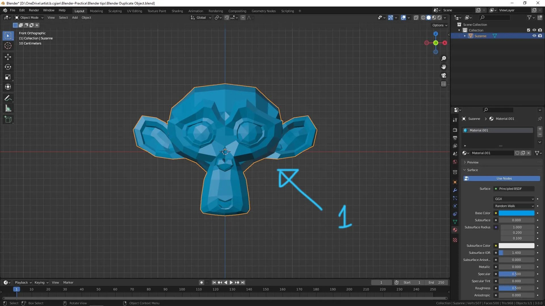Open the World properties tab
The height and width of the screenshot is (306, 545).
point(455,162)
